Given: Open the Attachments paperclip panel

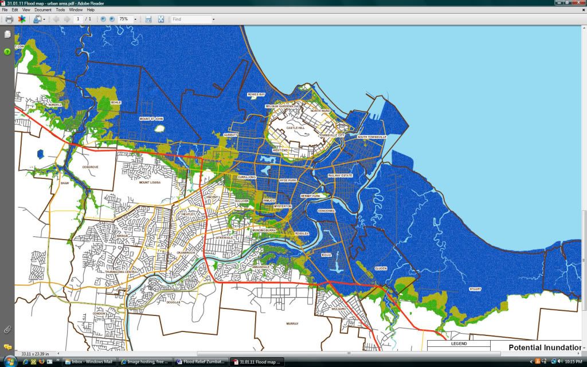Looking at the screenshot, I should [x=7, y=329].
